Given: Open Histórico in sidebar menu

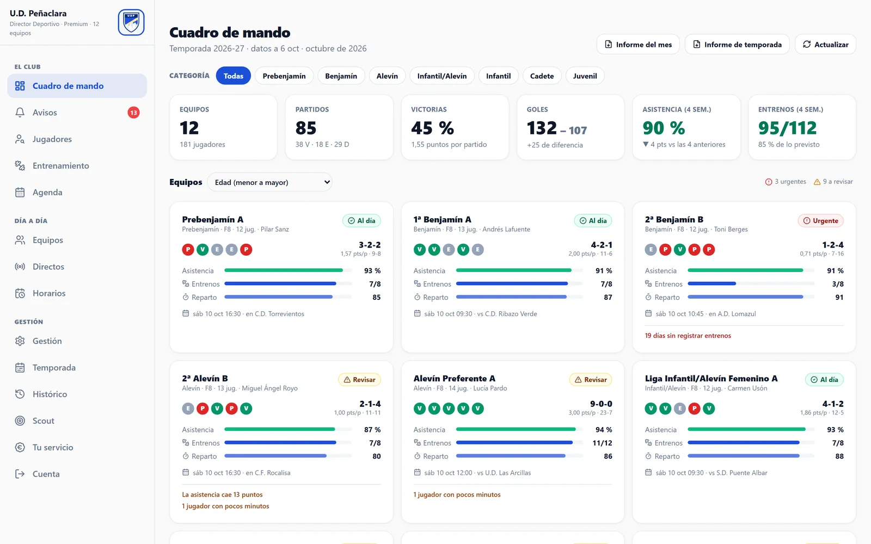Looking at the screenshot, I should 77,394.
